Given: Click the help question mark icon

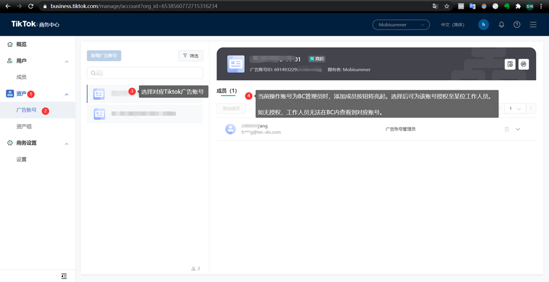Looking at the screenshot, I should pyautogui.click(x=517, y=25).
